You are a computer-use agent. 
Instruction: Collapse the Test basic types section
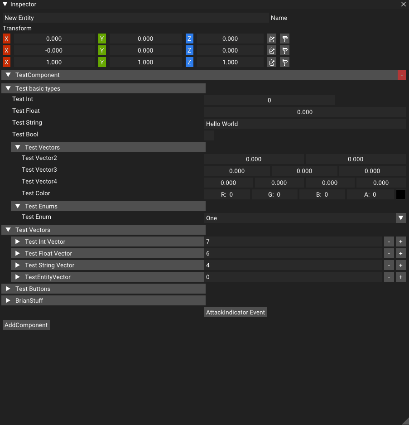(x=104, y=88)
